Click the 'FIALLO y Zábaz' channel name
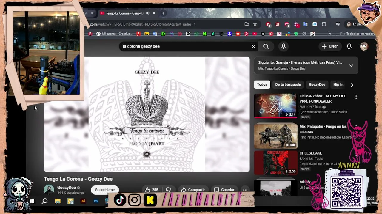The height and width of the screenshot is (214, 382). click(x=310, y=107)
